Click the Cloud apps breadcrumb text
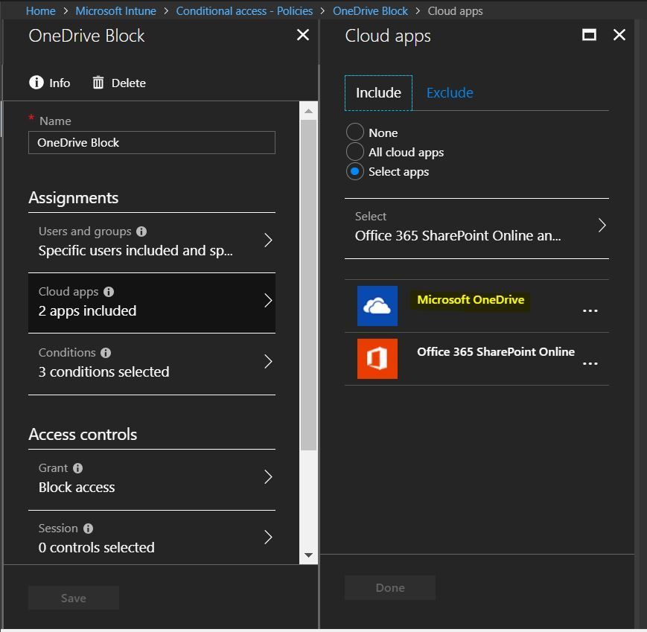647x632 pixels. (455, 10)
